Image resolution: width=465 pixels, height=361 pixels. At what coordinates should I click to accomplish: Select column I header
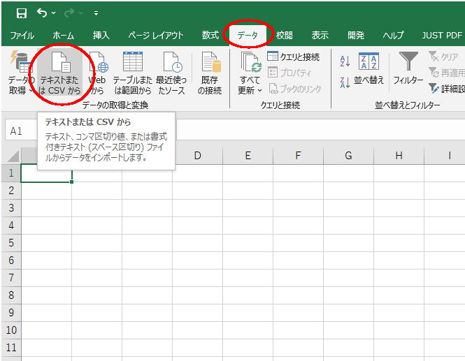coord(445,156)
